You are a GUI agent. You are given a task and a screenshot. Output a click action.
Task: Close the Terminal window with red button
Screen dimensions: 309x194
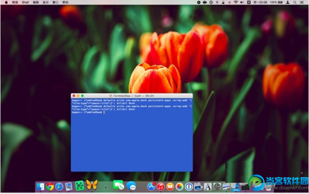pos(74,95)
